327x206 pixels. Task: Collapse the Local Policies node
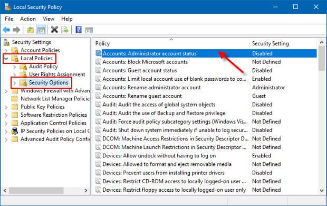[x=6, y=59]
